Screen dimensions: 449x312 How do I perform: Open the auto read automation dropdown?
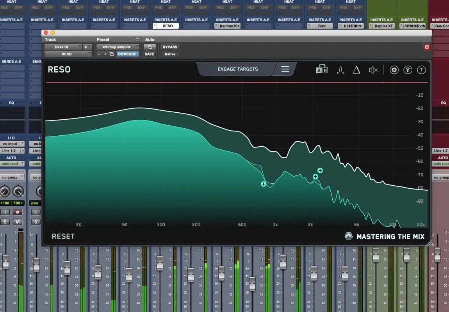pos(12,164)
